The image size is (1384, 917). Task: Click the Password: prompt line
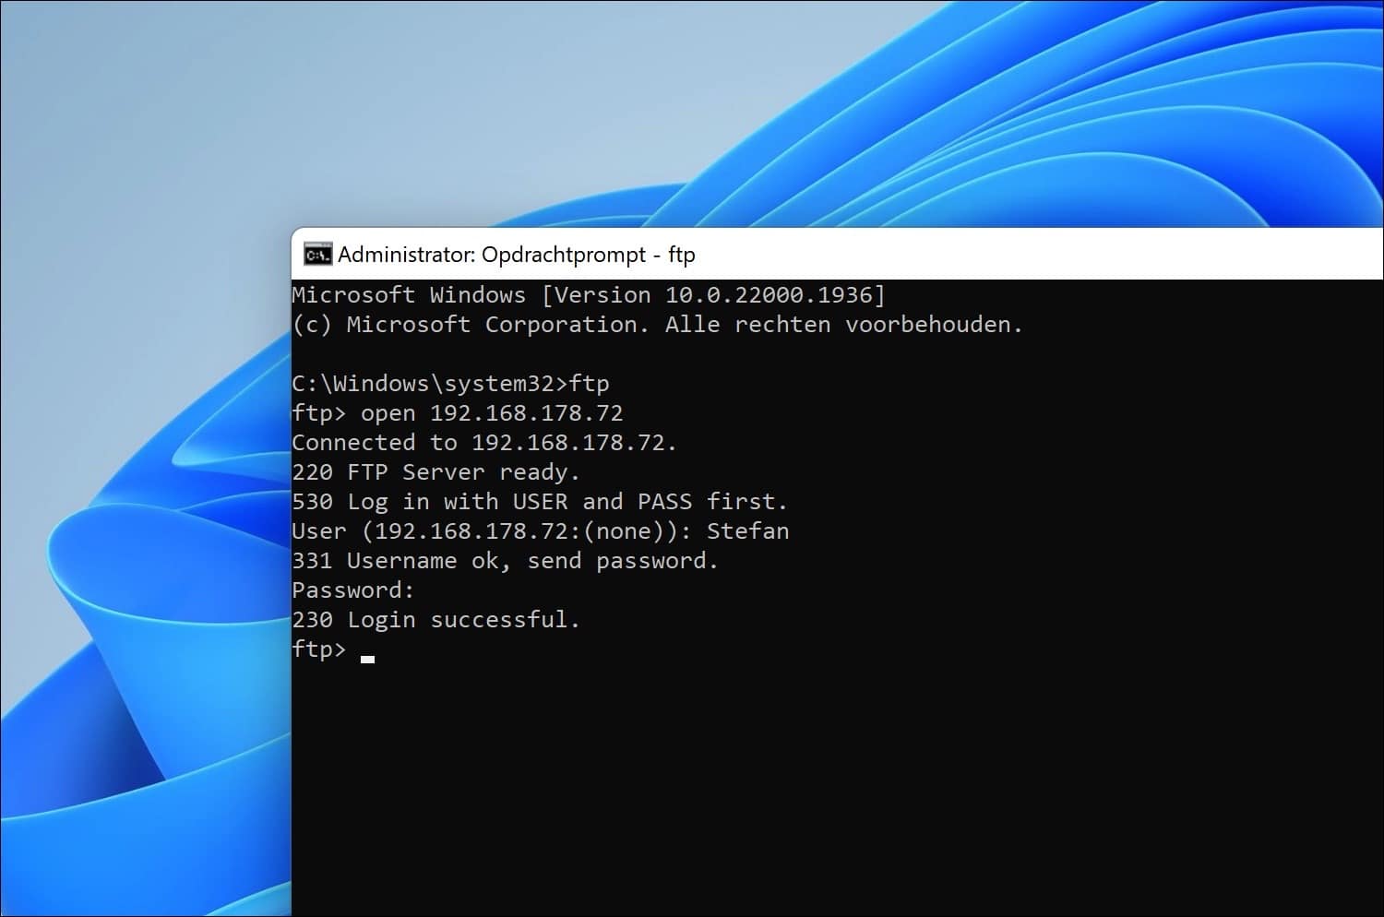point(352,589)
